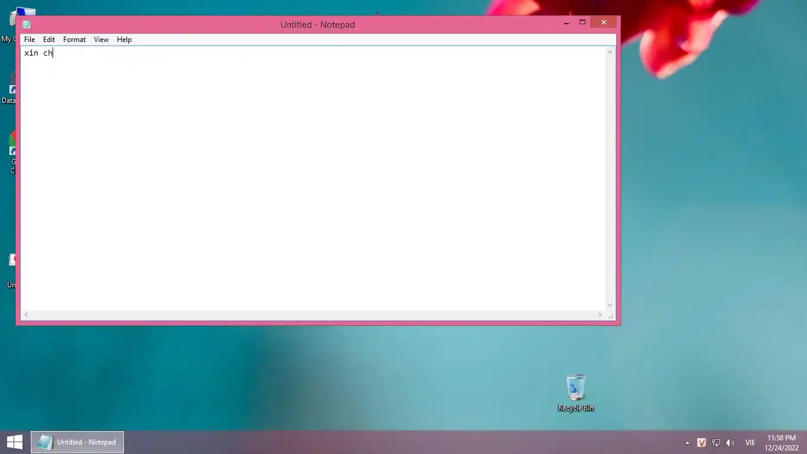Image resolution: width=807 pixels, height=454 pixels.
Task: Click the Notepad window resize grip
Action: (x=611, y=316)
